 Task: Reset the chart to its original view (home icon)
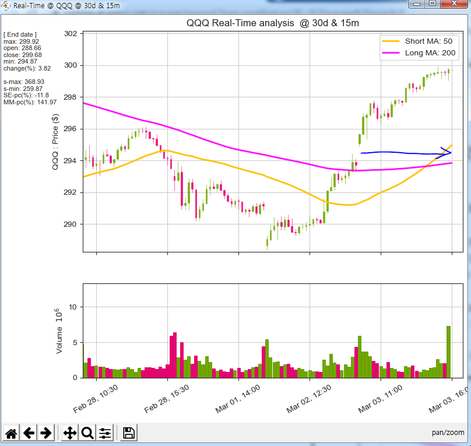(x=11, y=433)
